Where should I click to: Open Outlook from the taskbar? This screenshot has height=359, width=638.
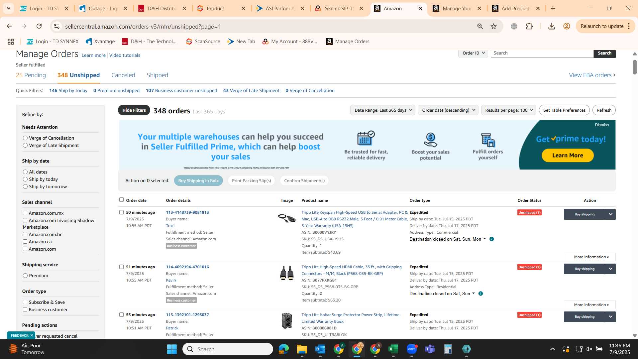coord(320,349)
